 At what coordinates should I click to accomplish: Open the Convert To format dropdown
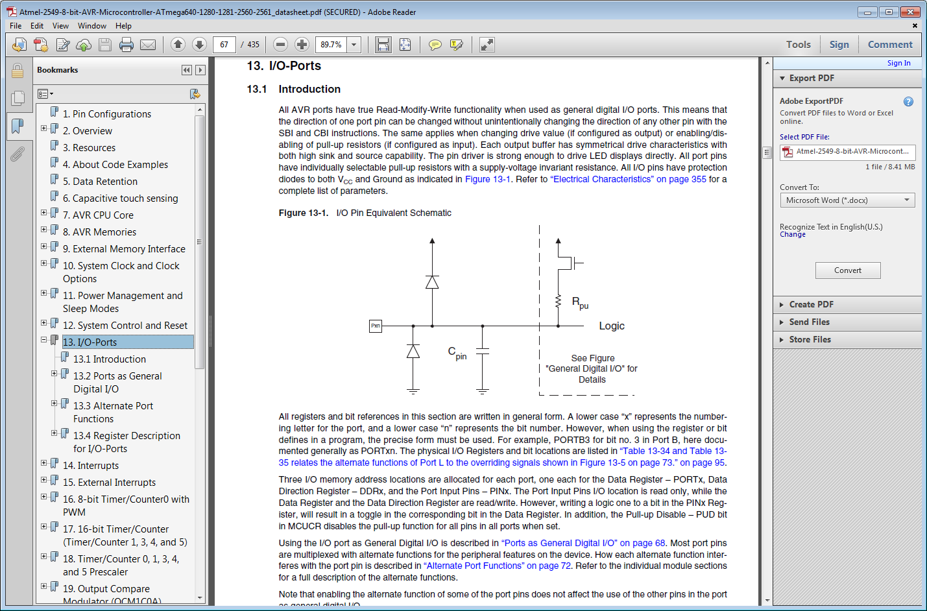pyautogui.click(x=847, y=200)
